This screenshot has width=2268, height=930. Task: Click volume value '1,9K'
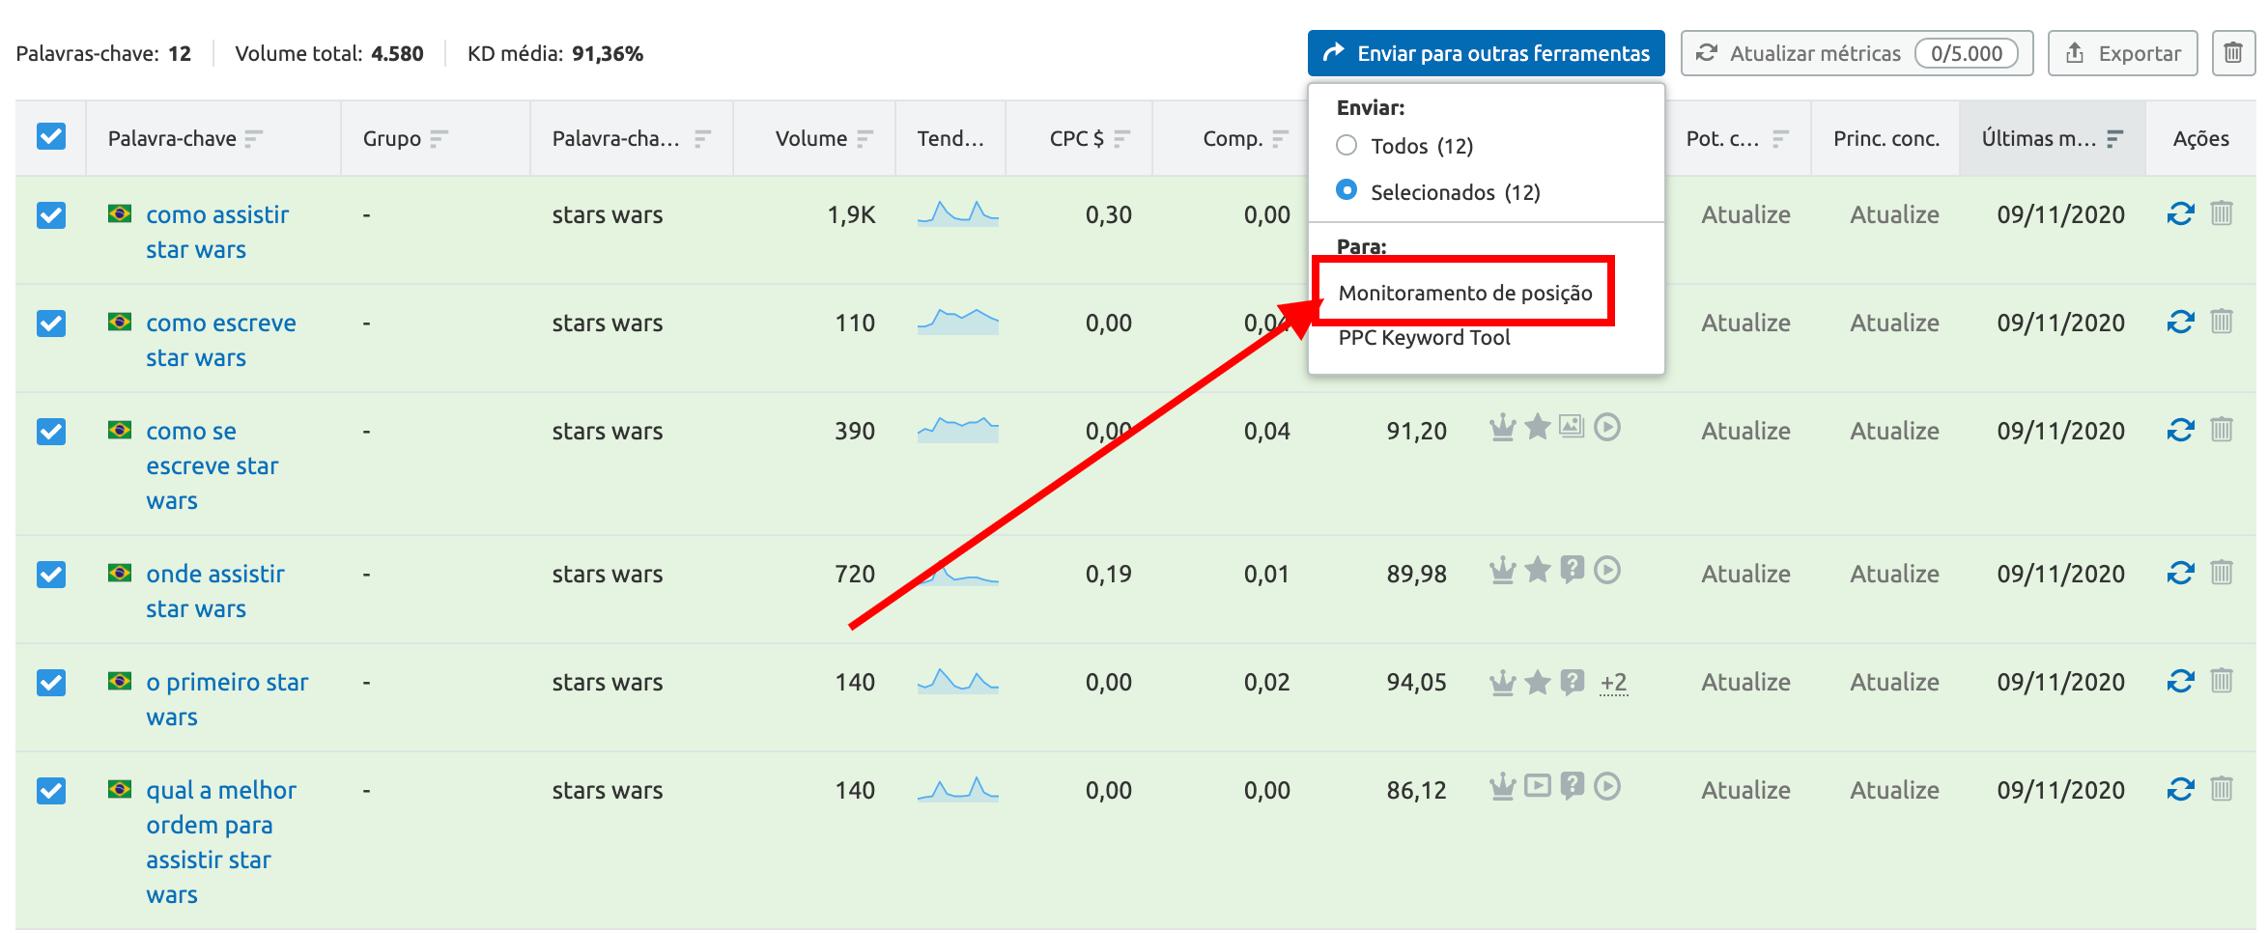pos(851,214)
